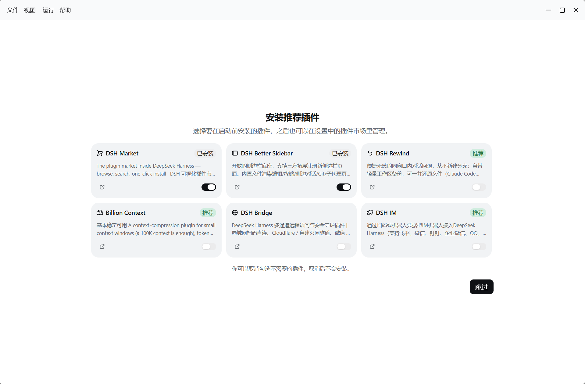This screenshot has width=585, height=384.
Task: Click the 已安装 badge on DSH Better Sidebar
Action: 340,153
